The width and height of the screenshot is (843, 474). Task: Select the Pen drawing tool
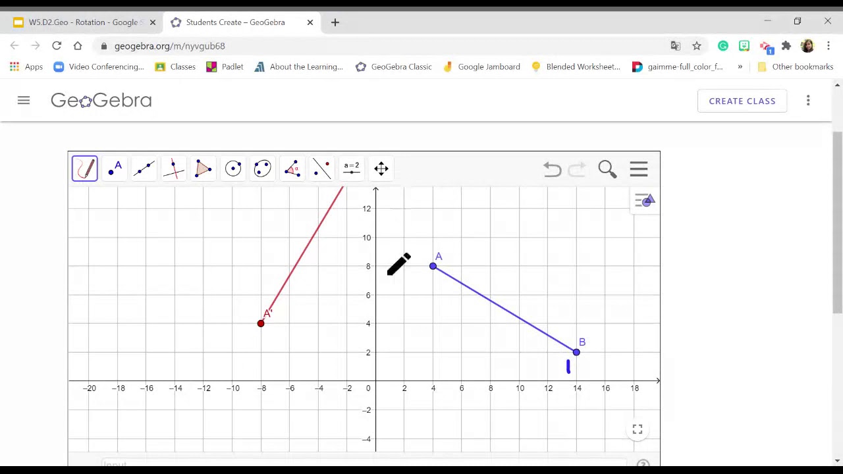85,169
